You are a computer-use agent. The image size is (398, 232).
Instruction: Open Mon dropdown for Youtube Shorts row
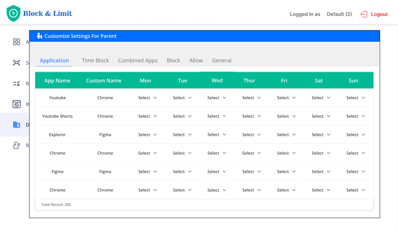[x=148, y=116]
